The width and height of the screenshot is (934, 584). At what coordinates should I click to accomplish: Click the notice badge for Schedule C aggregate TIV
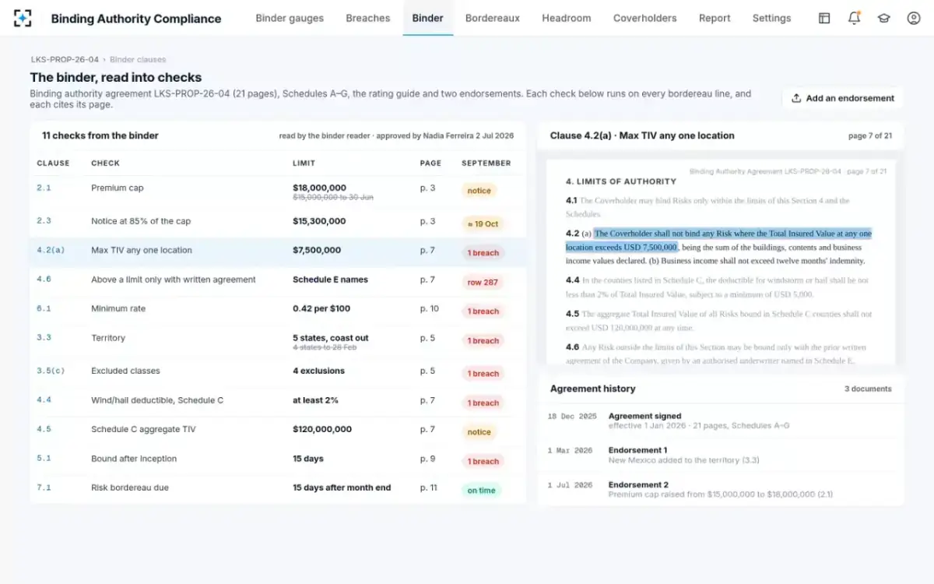coord(479,432)
